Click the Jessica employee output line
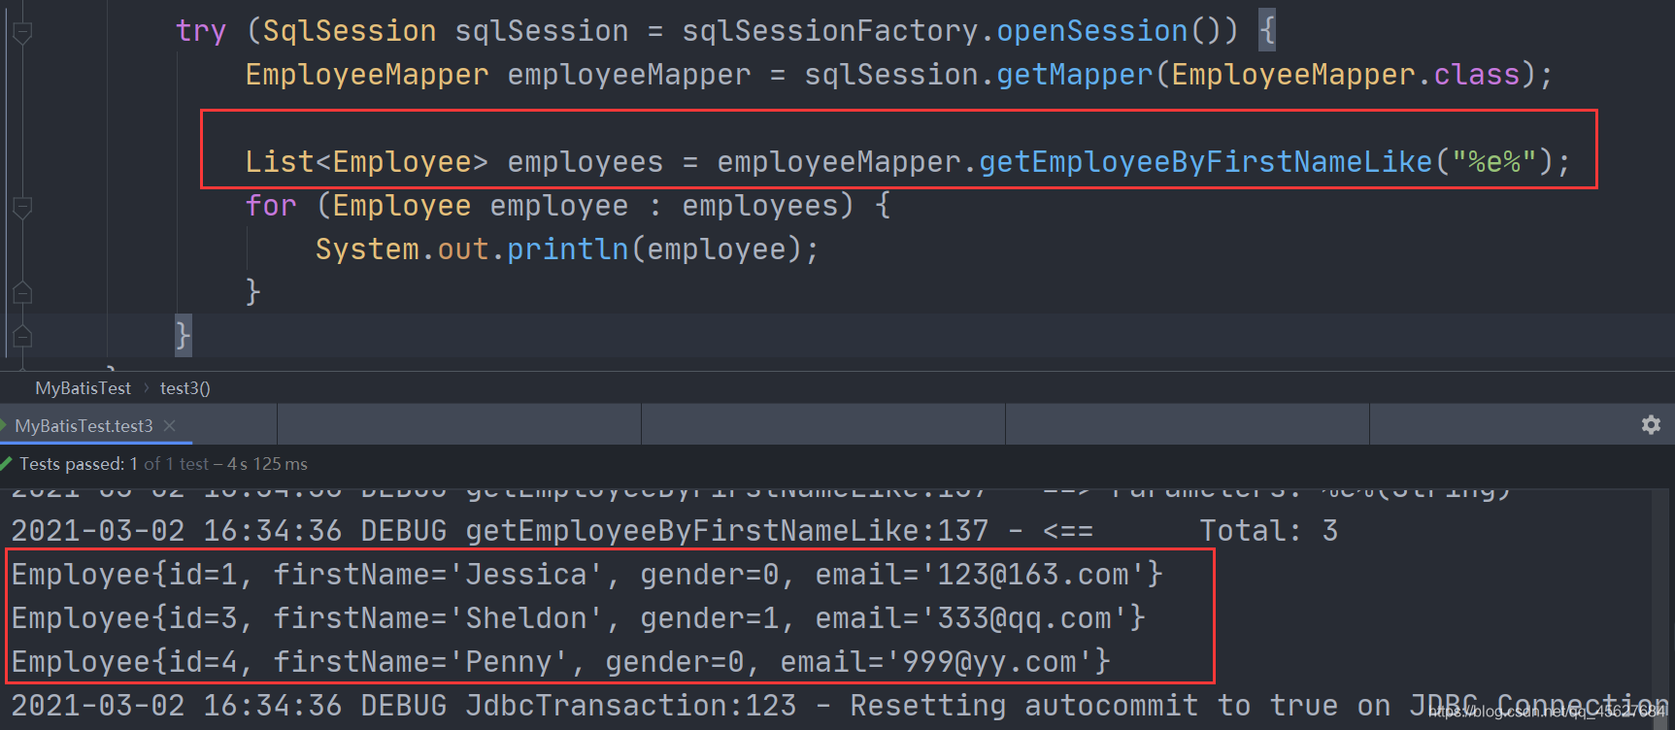1675x730 pixels. tap(587, 575)
